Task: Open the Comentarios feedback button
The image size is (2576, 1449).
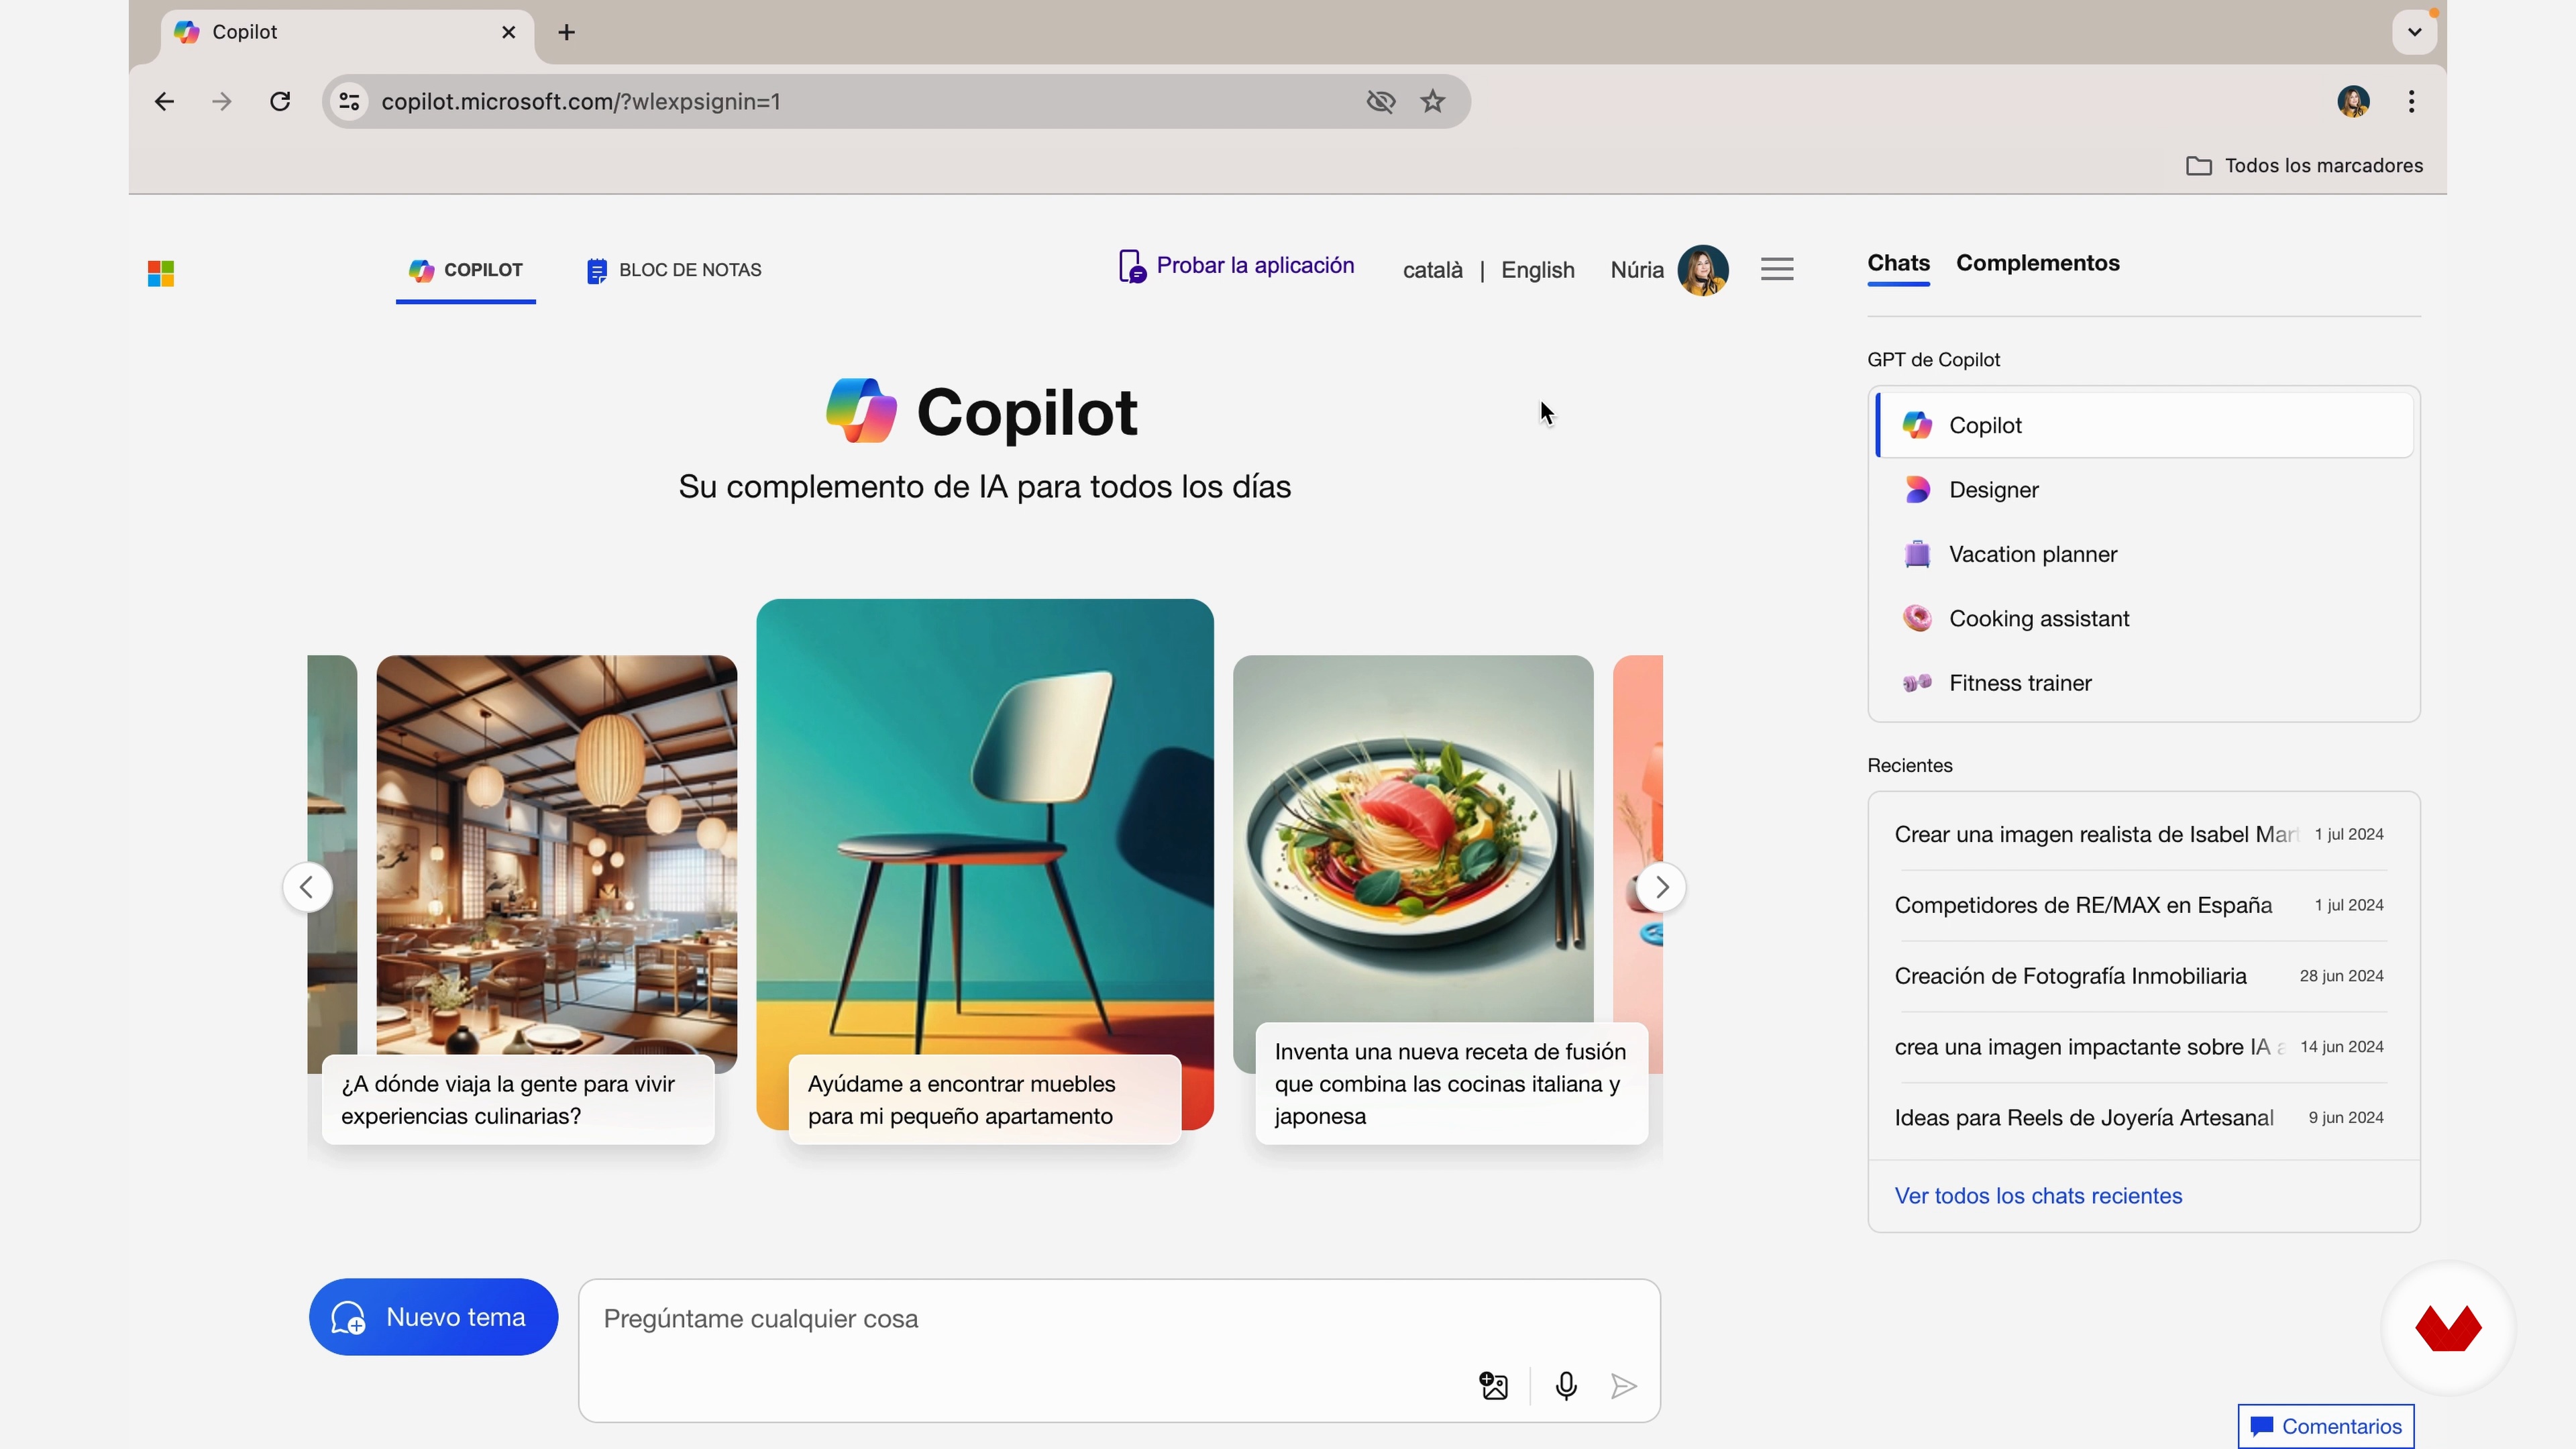Action: coord(2326,1427)
